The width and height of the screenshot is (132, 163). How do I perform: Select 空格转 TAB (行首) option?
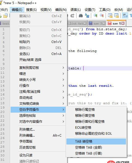tap(96, 153)
